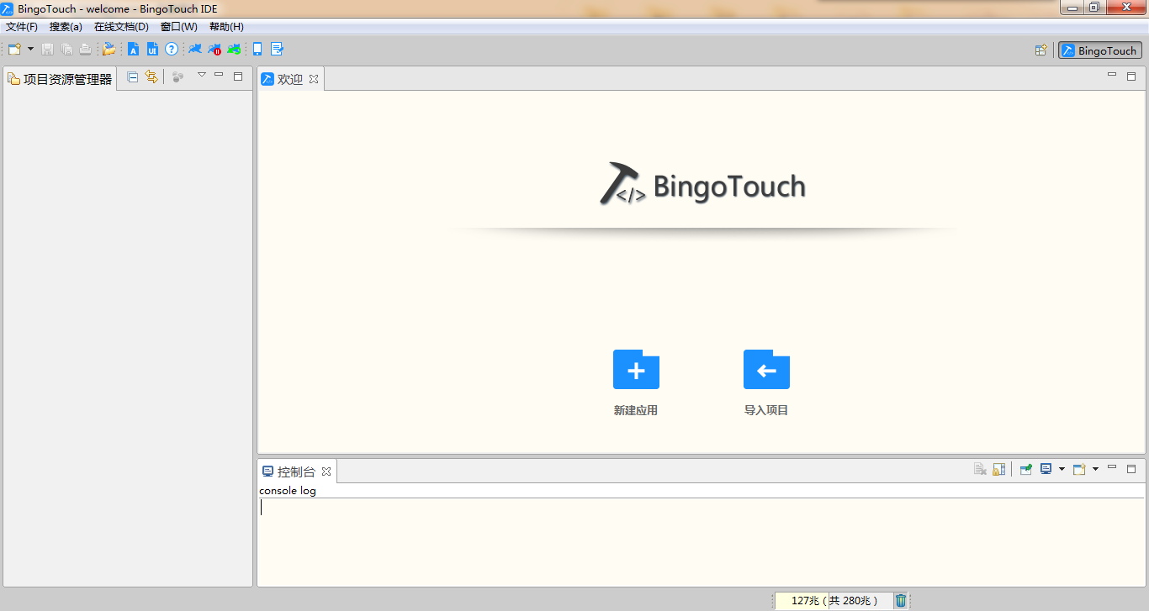
Task: Select the 项目资源管理器 tab
Action: [60, 79]
